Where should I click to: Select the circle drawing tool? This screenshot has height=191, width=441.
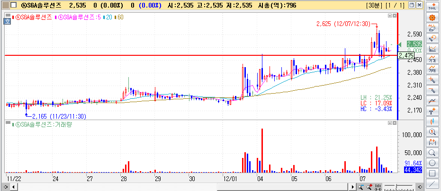432,163
